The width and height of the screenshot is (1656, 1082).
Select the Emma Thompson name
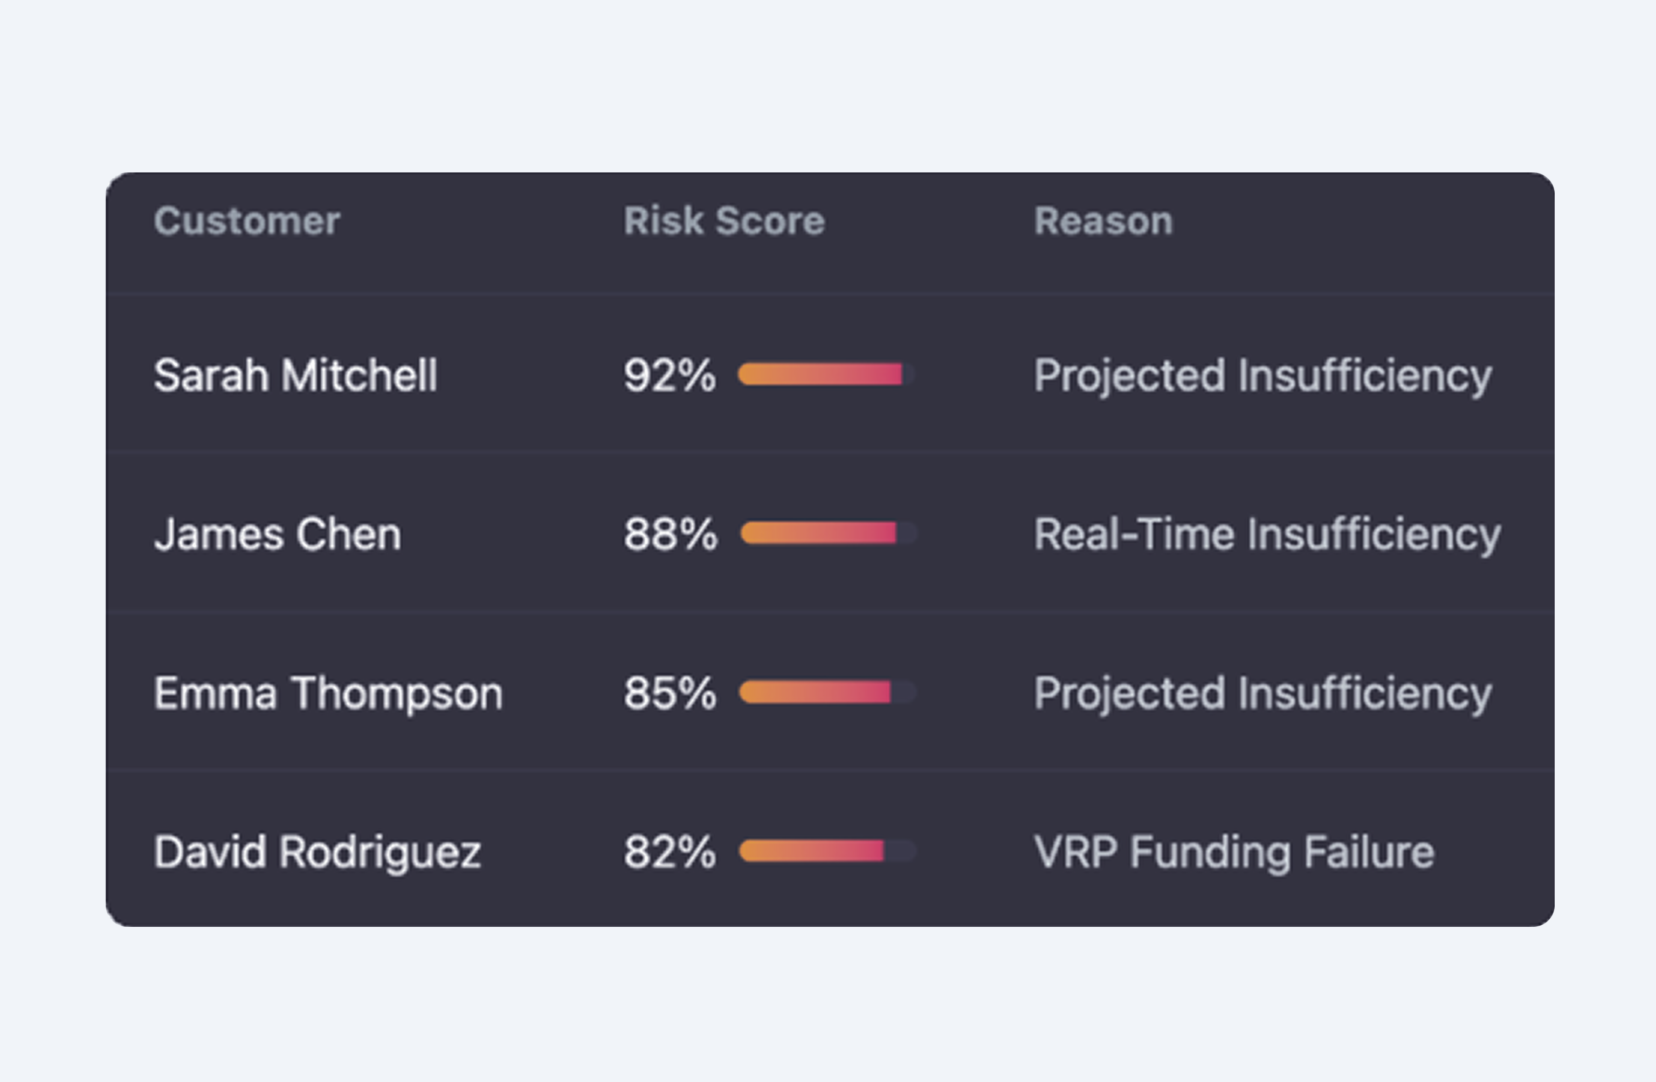328,692
